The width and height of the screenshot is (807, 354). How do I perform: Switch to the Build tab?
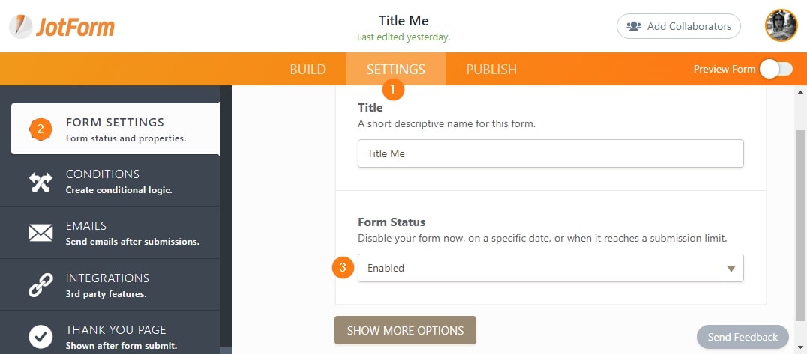tap(307, 70)
